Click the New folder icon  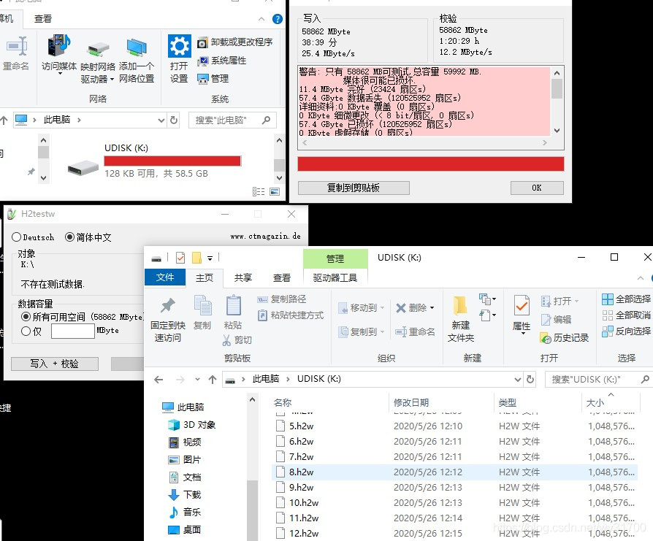[x=460, y=306]
